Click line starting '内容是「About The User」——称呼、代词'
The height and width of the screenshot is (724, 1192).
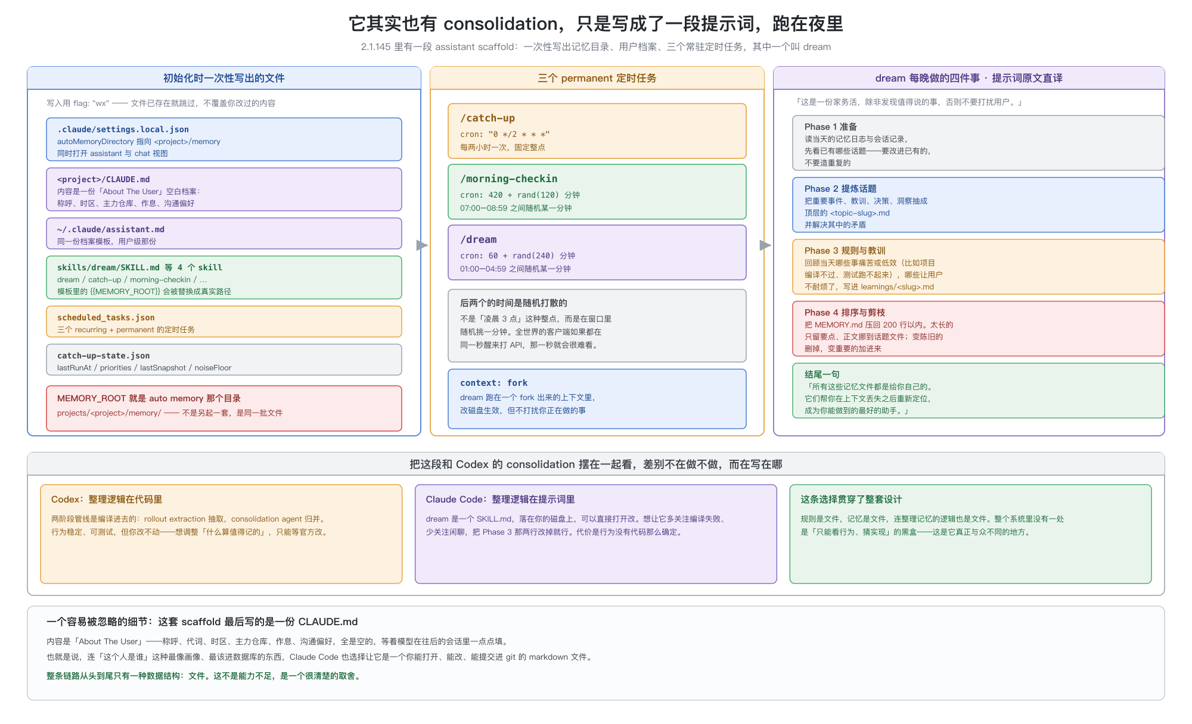point(279,642)
